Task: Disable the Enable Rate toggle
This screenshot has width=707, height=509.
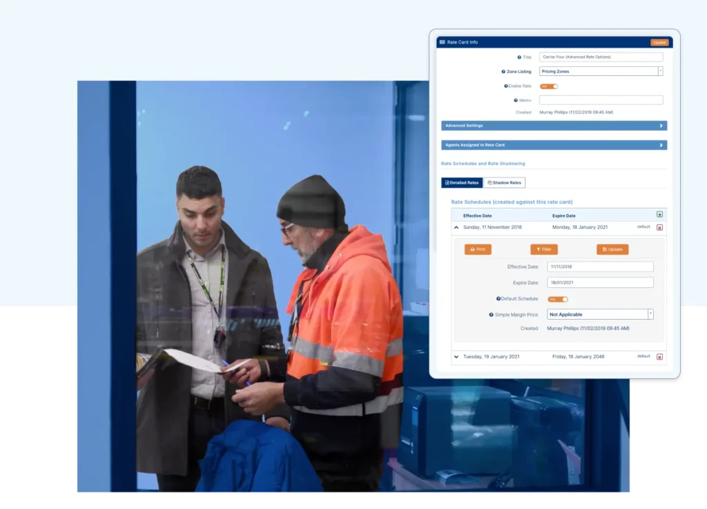Action: [549, 86]
